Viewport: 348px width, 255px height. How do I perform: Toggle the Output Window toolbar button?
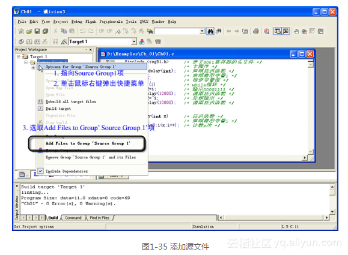(x=285, y=31)
